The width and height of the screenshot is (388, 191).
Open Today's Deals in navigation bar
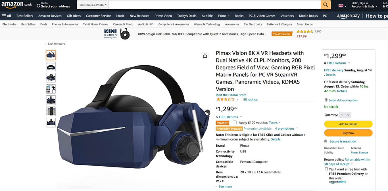click(187, 16)
